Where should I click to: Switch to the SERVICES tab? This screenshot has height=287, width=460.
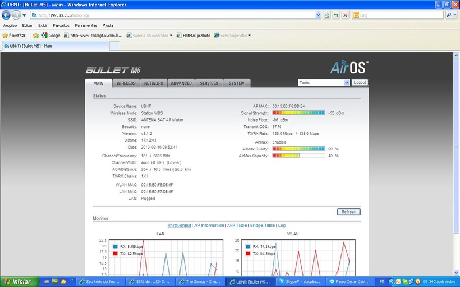pos(209,83)
